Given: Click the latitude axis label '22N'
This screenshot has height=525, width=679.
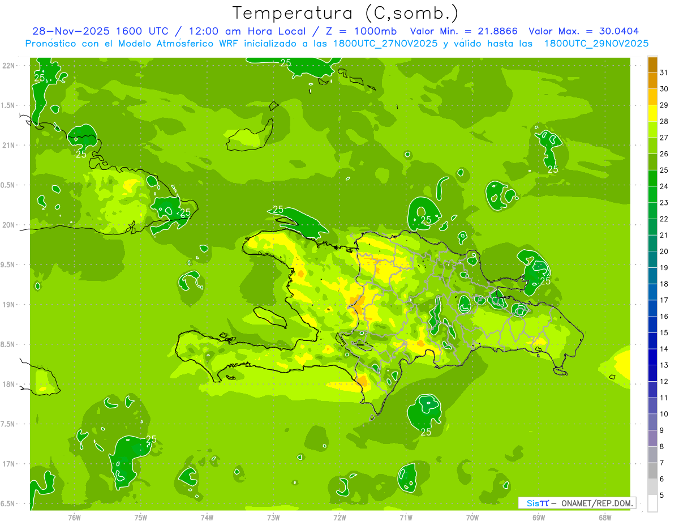Looking at the screenshot, I should point(9,65).
